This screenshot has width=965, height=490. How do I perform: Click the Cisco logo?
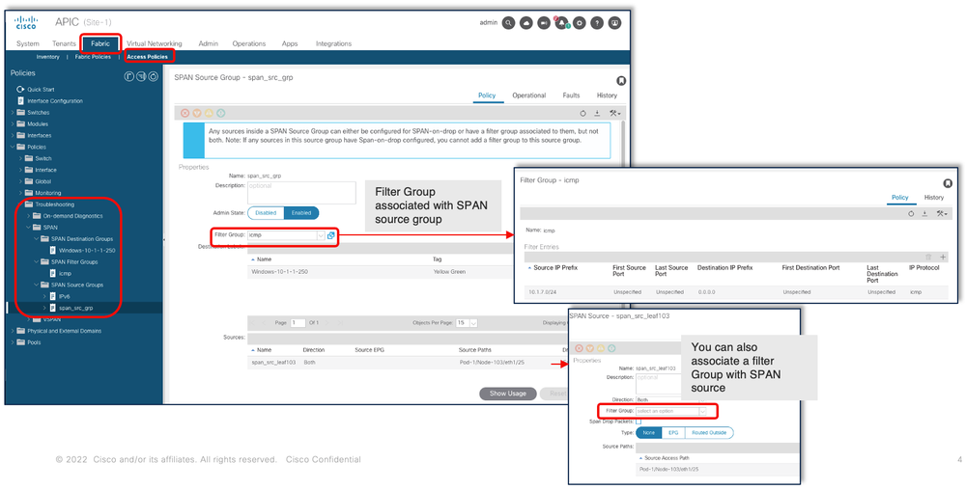pyautogui.click(x=26, y=23)
